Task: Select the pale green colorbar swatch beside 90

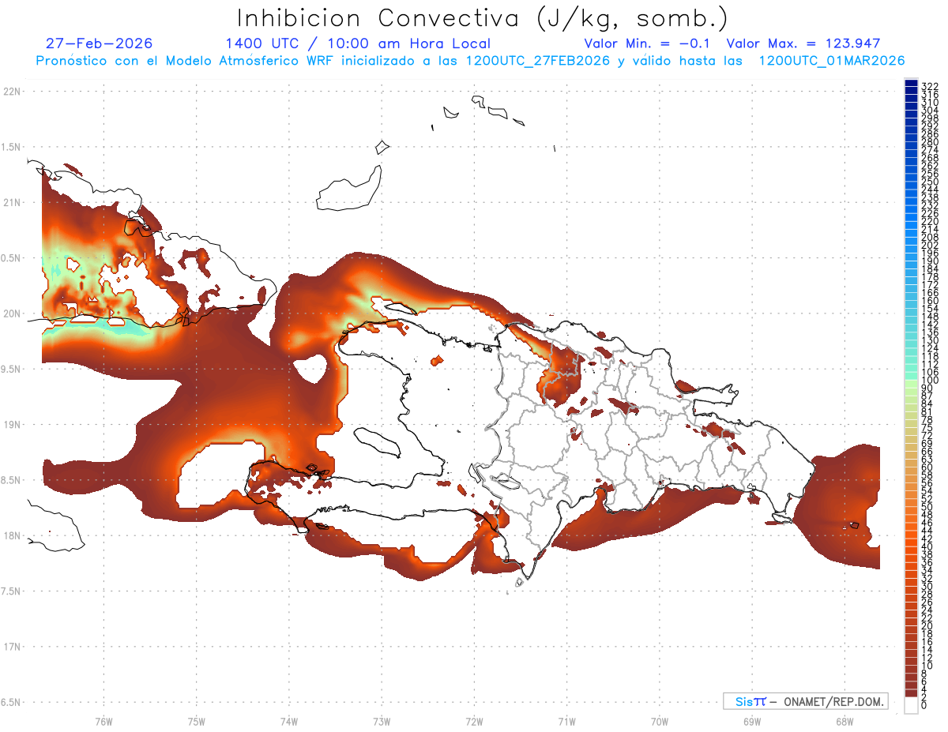Action: [x=911, y=385]
